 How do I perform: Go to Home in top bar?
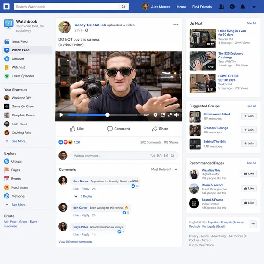pyautogui.click(x=181, y=7)
